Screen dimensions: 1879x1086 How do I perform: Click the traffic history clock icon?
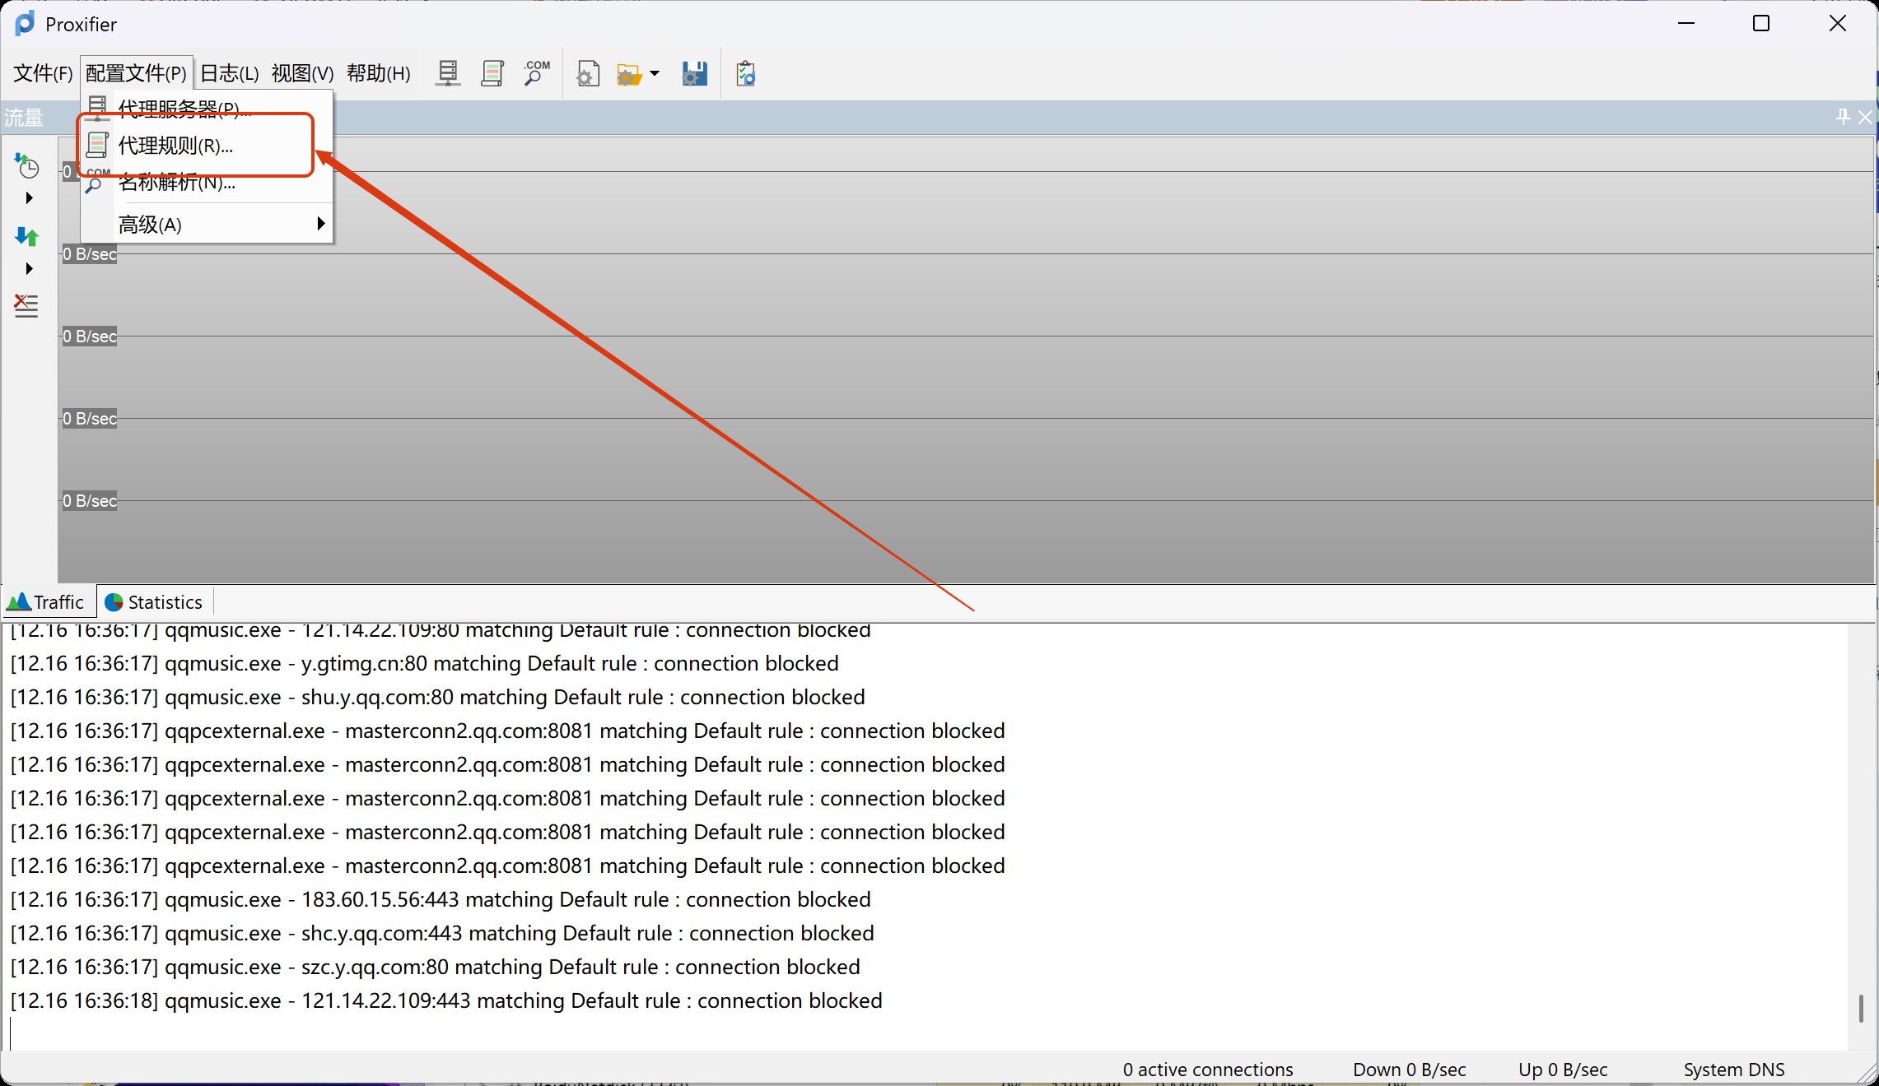(27, 166)
